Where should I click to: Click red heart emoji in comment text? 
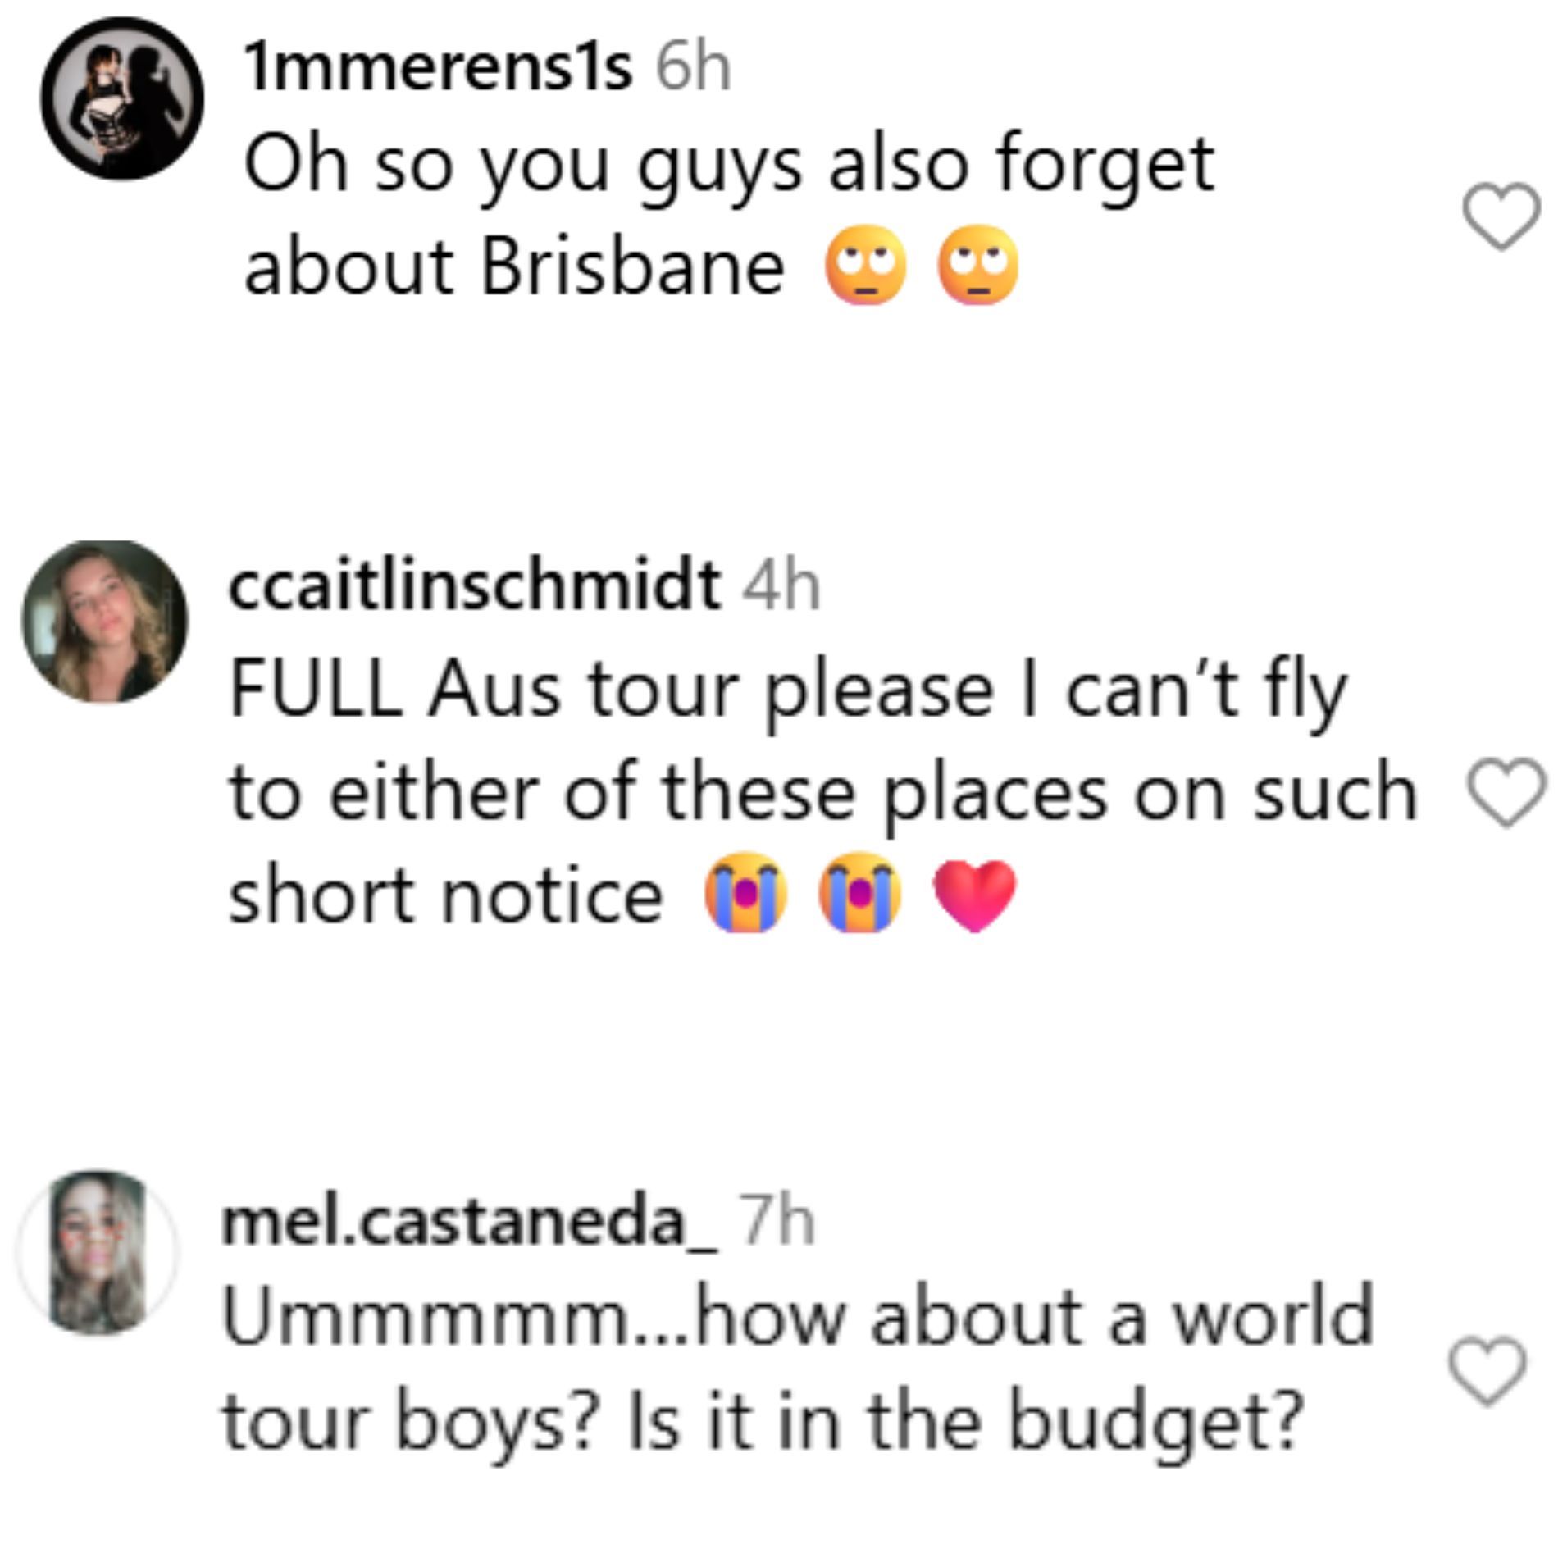[975, 895]
